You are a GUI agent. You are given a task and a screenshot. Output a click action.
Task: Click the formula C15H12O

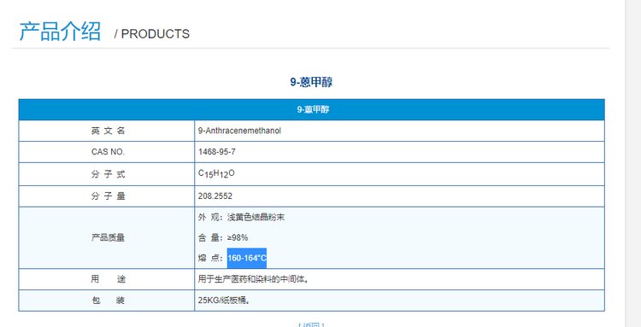click(217, 174)
